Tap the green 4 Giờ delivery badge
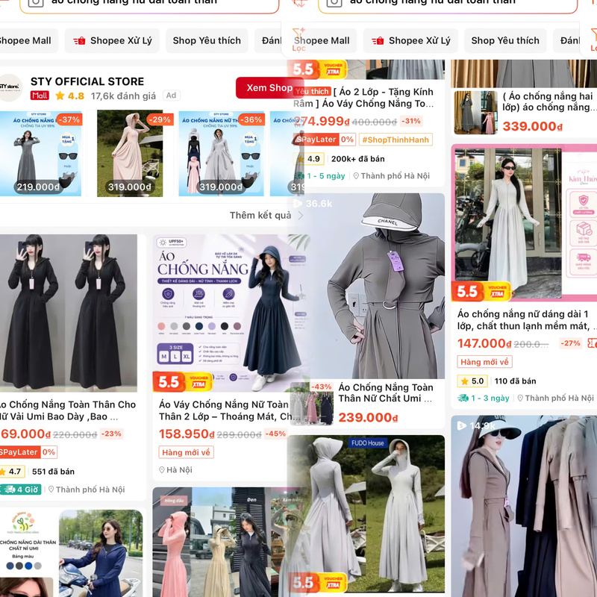The height and width of the screenshot is (597, 597). (x=20, y=490)
